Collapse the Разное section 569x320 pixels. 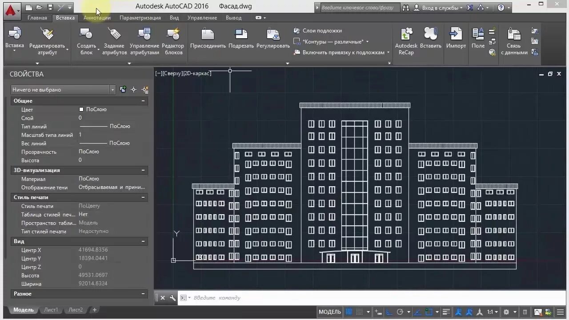[x=143, y=294]
